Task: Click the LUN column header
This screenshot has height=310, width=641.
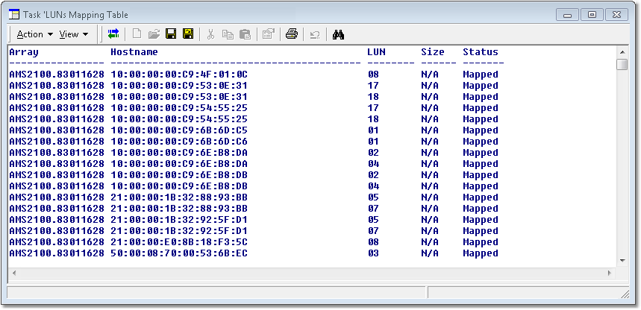Action: pyautogui.click(x=377, y=52)
